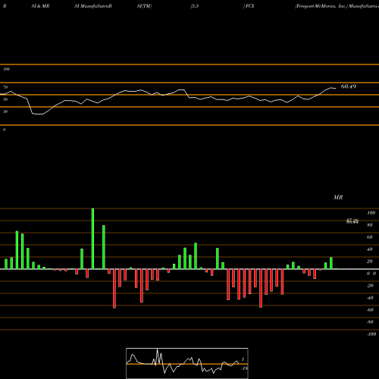Click the RSI axis label 100 on left

pyautogui.click(x=6, y=69)
